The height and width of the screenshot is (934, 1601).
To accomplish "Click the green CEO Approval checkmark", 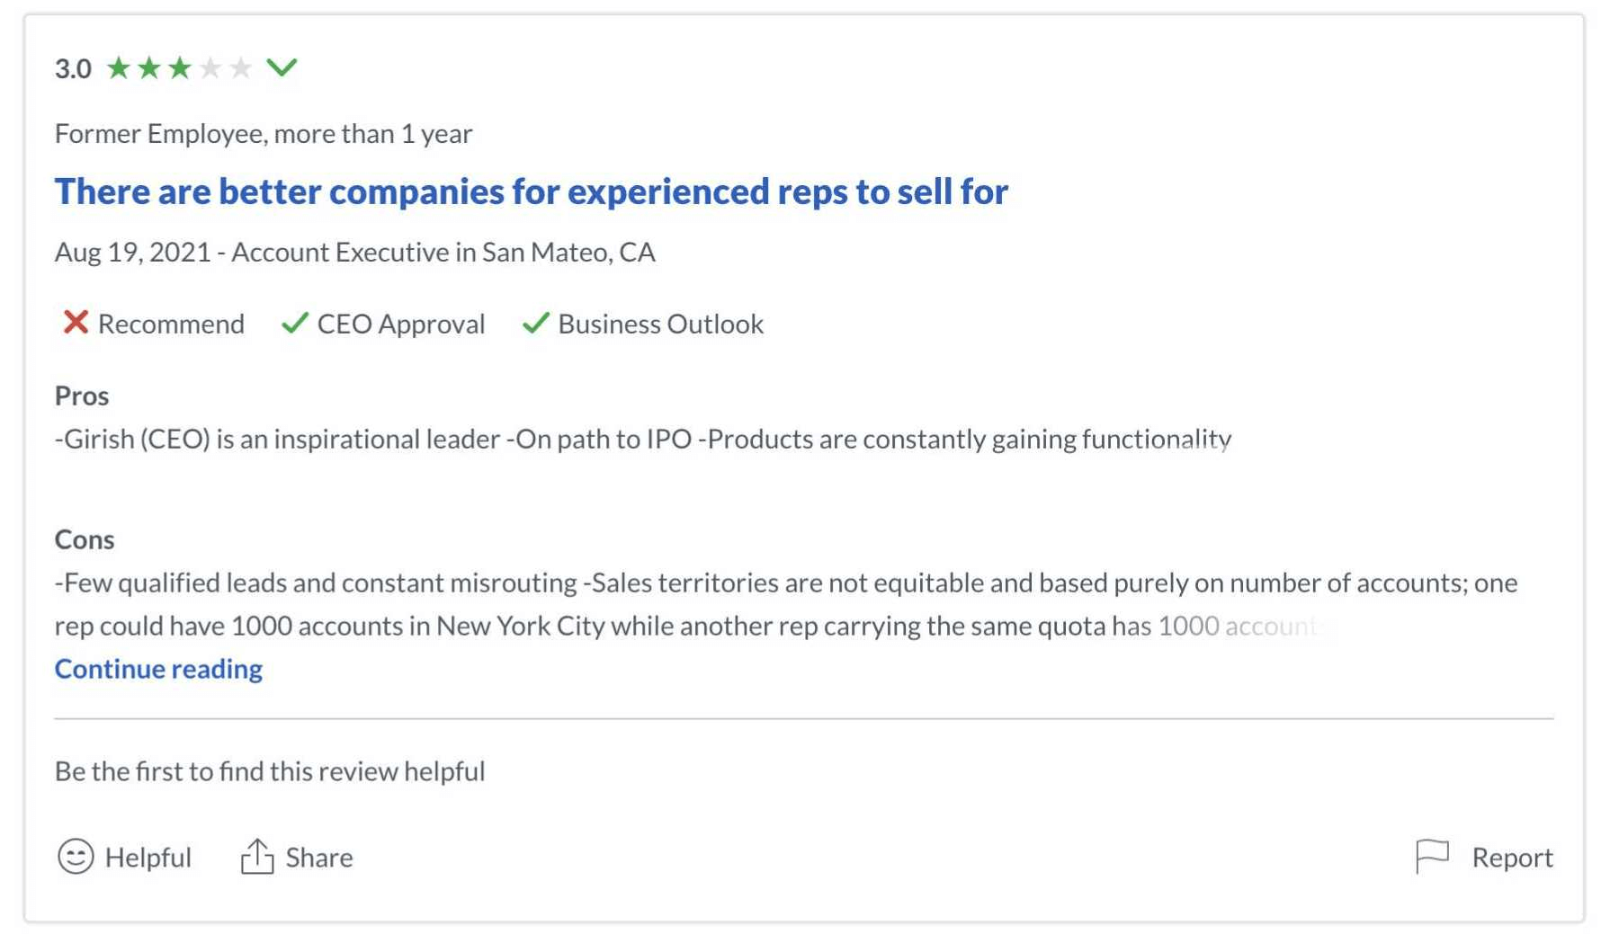I will point(293,324).
